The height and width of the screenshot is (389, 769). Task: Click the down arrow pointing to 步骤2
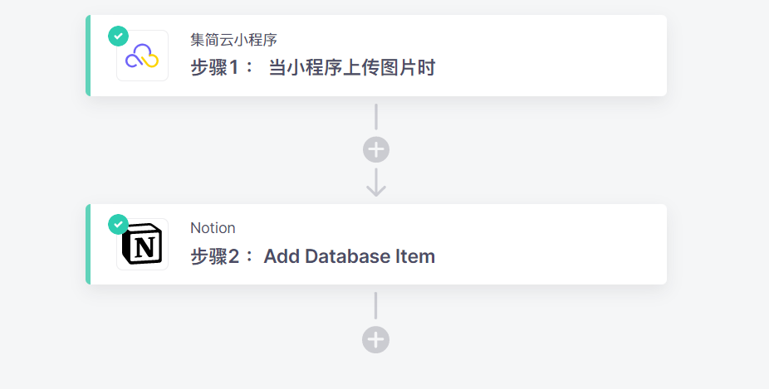[376, 182]
